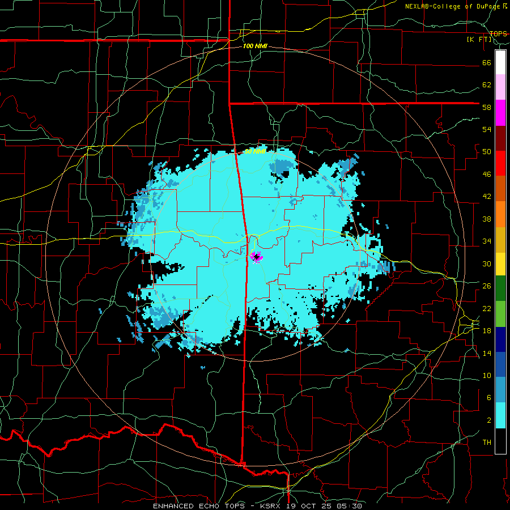This screenshot has width=510, height=510.
Task: Click the magenta radar site marker at map center
Action: click(x=257, y=257)
